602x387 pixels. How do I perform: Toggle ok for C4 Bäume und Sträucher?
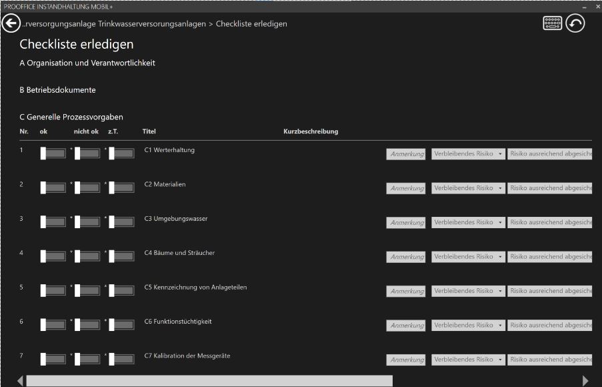[53, 256]
